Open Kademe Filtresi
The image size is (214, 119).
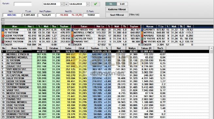click(x=117, y=9)
